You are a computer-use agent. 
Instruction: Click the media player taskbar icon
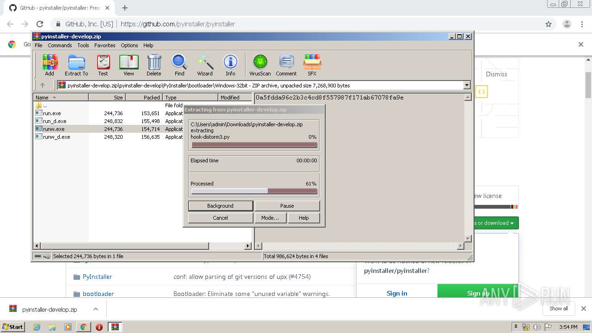coord(68,327)
